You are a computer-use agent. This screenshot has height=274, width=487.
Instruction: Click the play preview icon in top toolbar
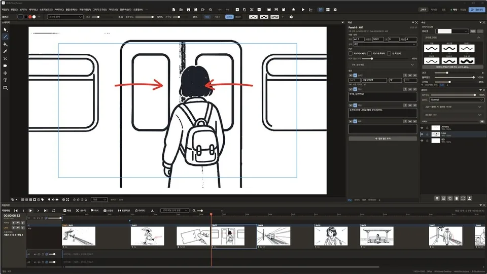[x=303, y=10]
